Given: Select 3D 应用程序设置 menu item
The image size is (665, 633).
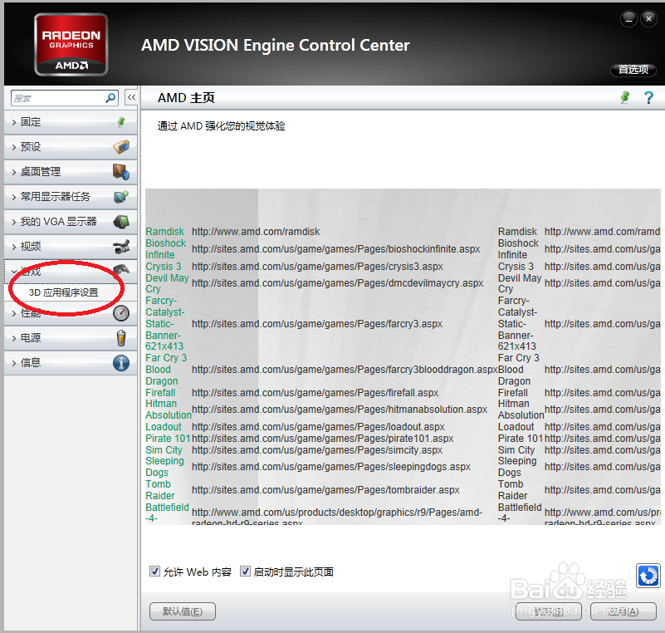Looking at the screenshot, I should click(64, 292).
